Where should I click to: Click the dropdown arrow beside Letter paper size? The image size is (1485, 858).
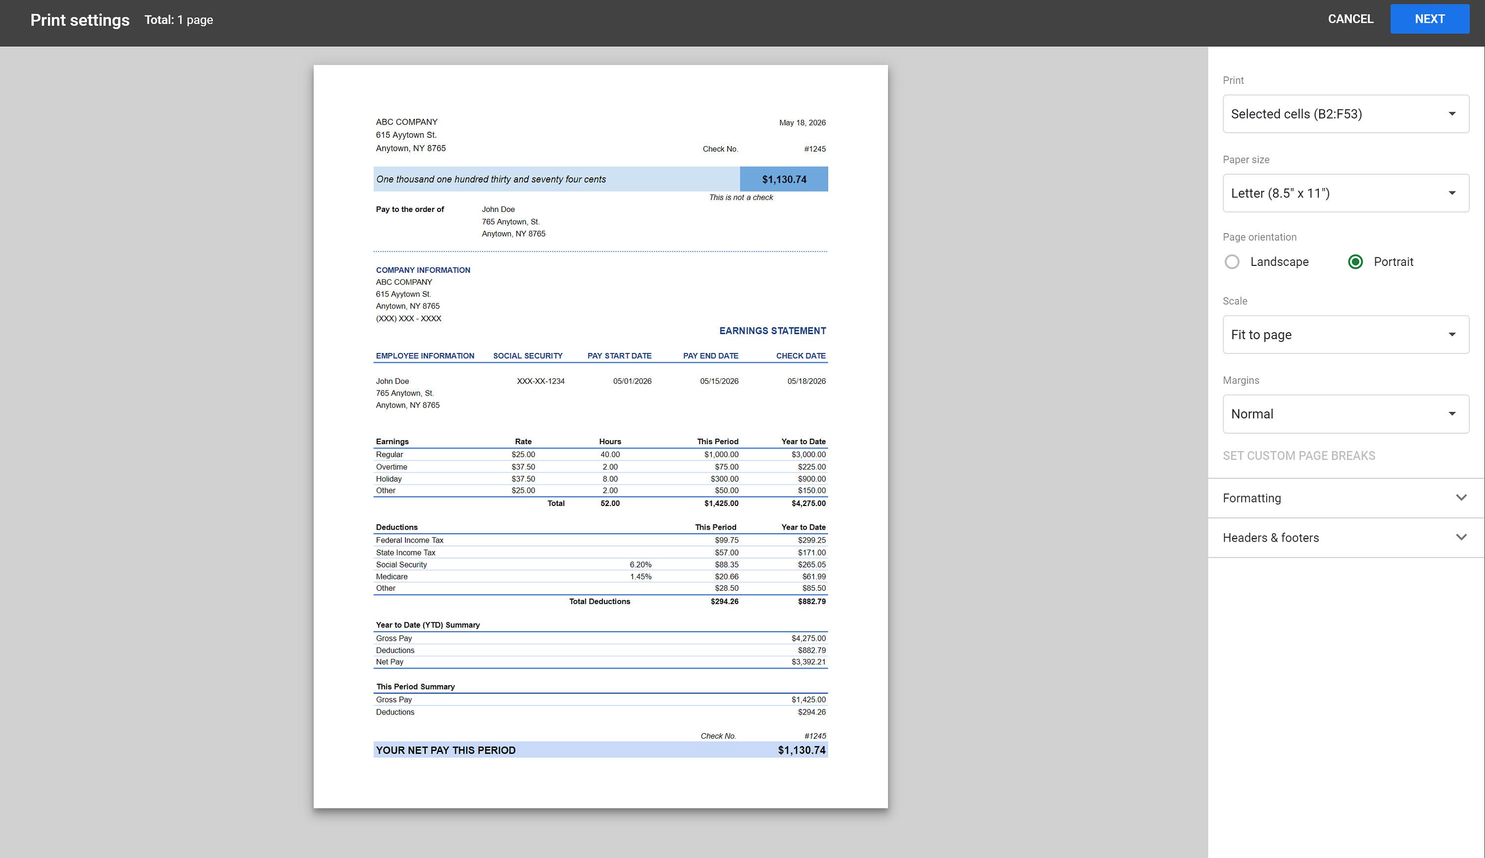pos(1452,193)
